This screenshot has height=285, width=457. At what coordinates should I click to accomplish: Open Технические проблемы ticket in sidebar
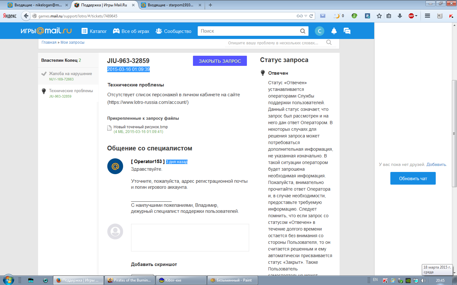click(68, 93)
